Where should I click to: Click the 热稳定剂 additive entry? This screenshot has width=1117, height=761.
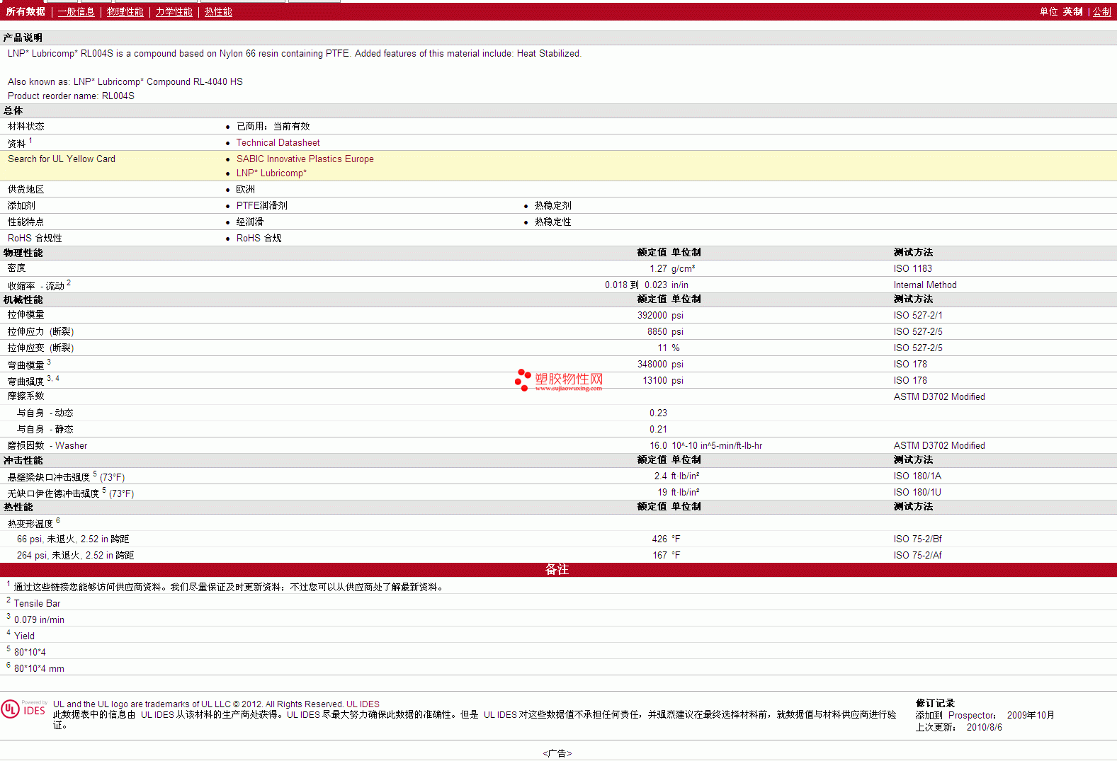(553, 205)
